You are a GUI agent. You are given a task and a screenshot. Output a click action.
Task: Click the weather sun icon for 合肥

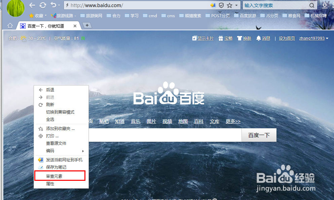(24, 38)
